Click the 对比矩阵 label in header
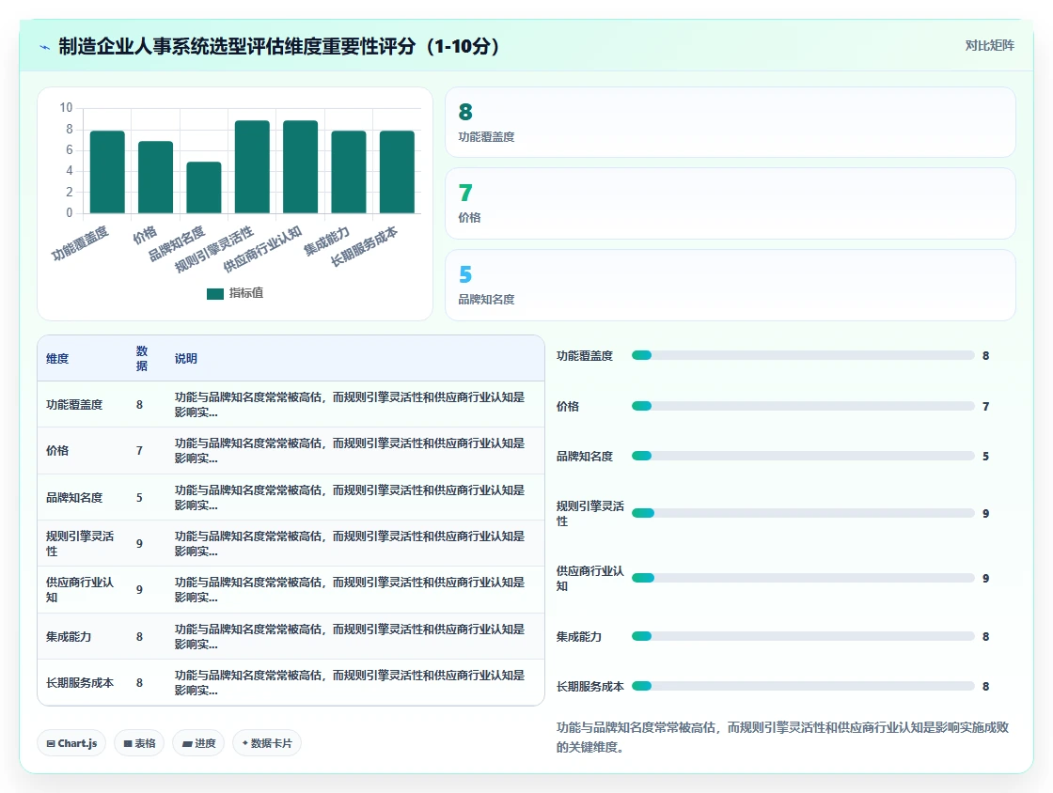The image size is (1053, 793). pyautogui.click(x=989, y=46)
